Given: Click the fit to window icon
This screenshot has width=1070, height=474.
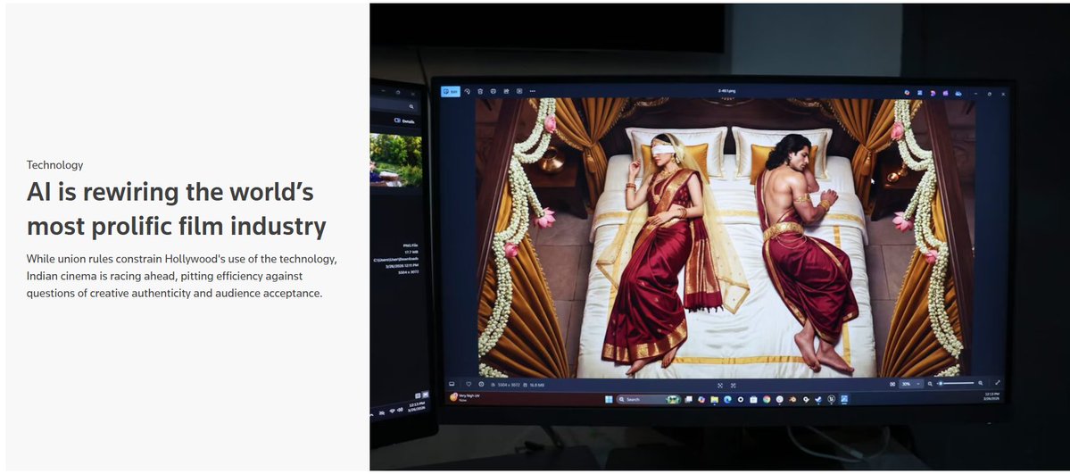Looking at the screenshot, I should [720, 386].
